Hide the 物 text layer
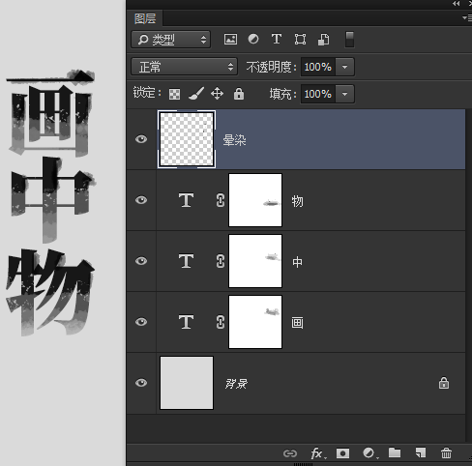Image resolution: width=472 pixels, height=466 pixels. 141,200
